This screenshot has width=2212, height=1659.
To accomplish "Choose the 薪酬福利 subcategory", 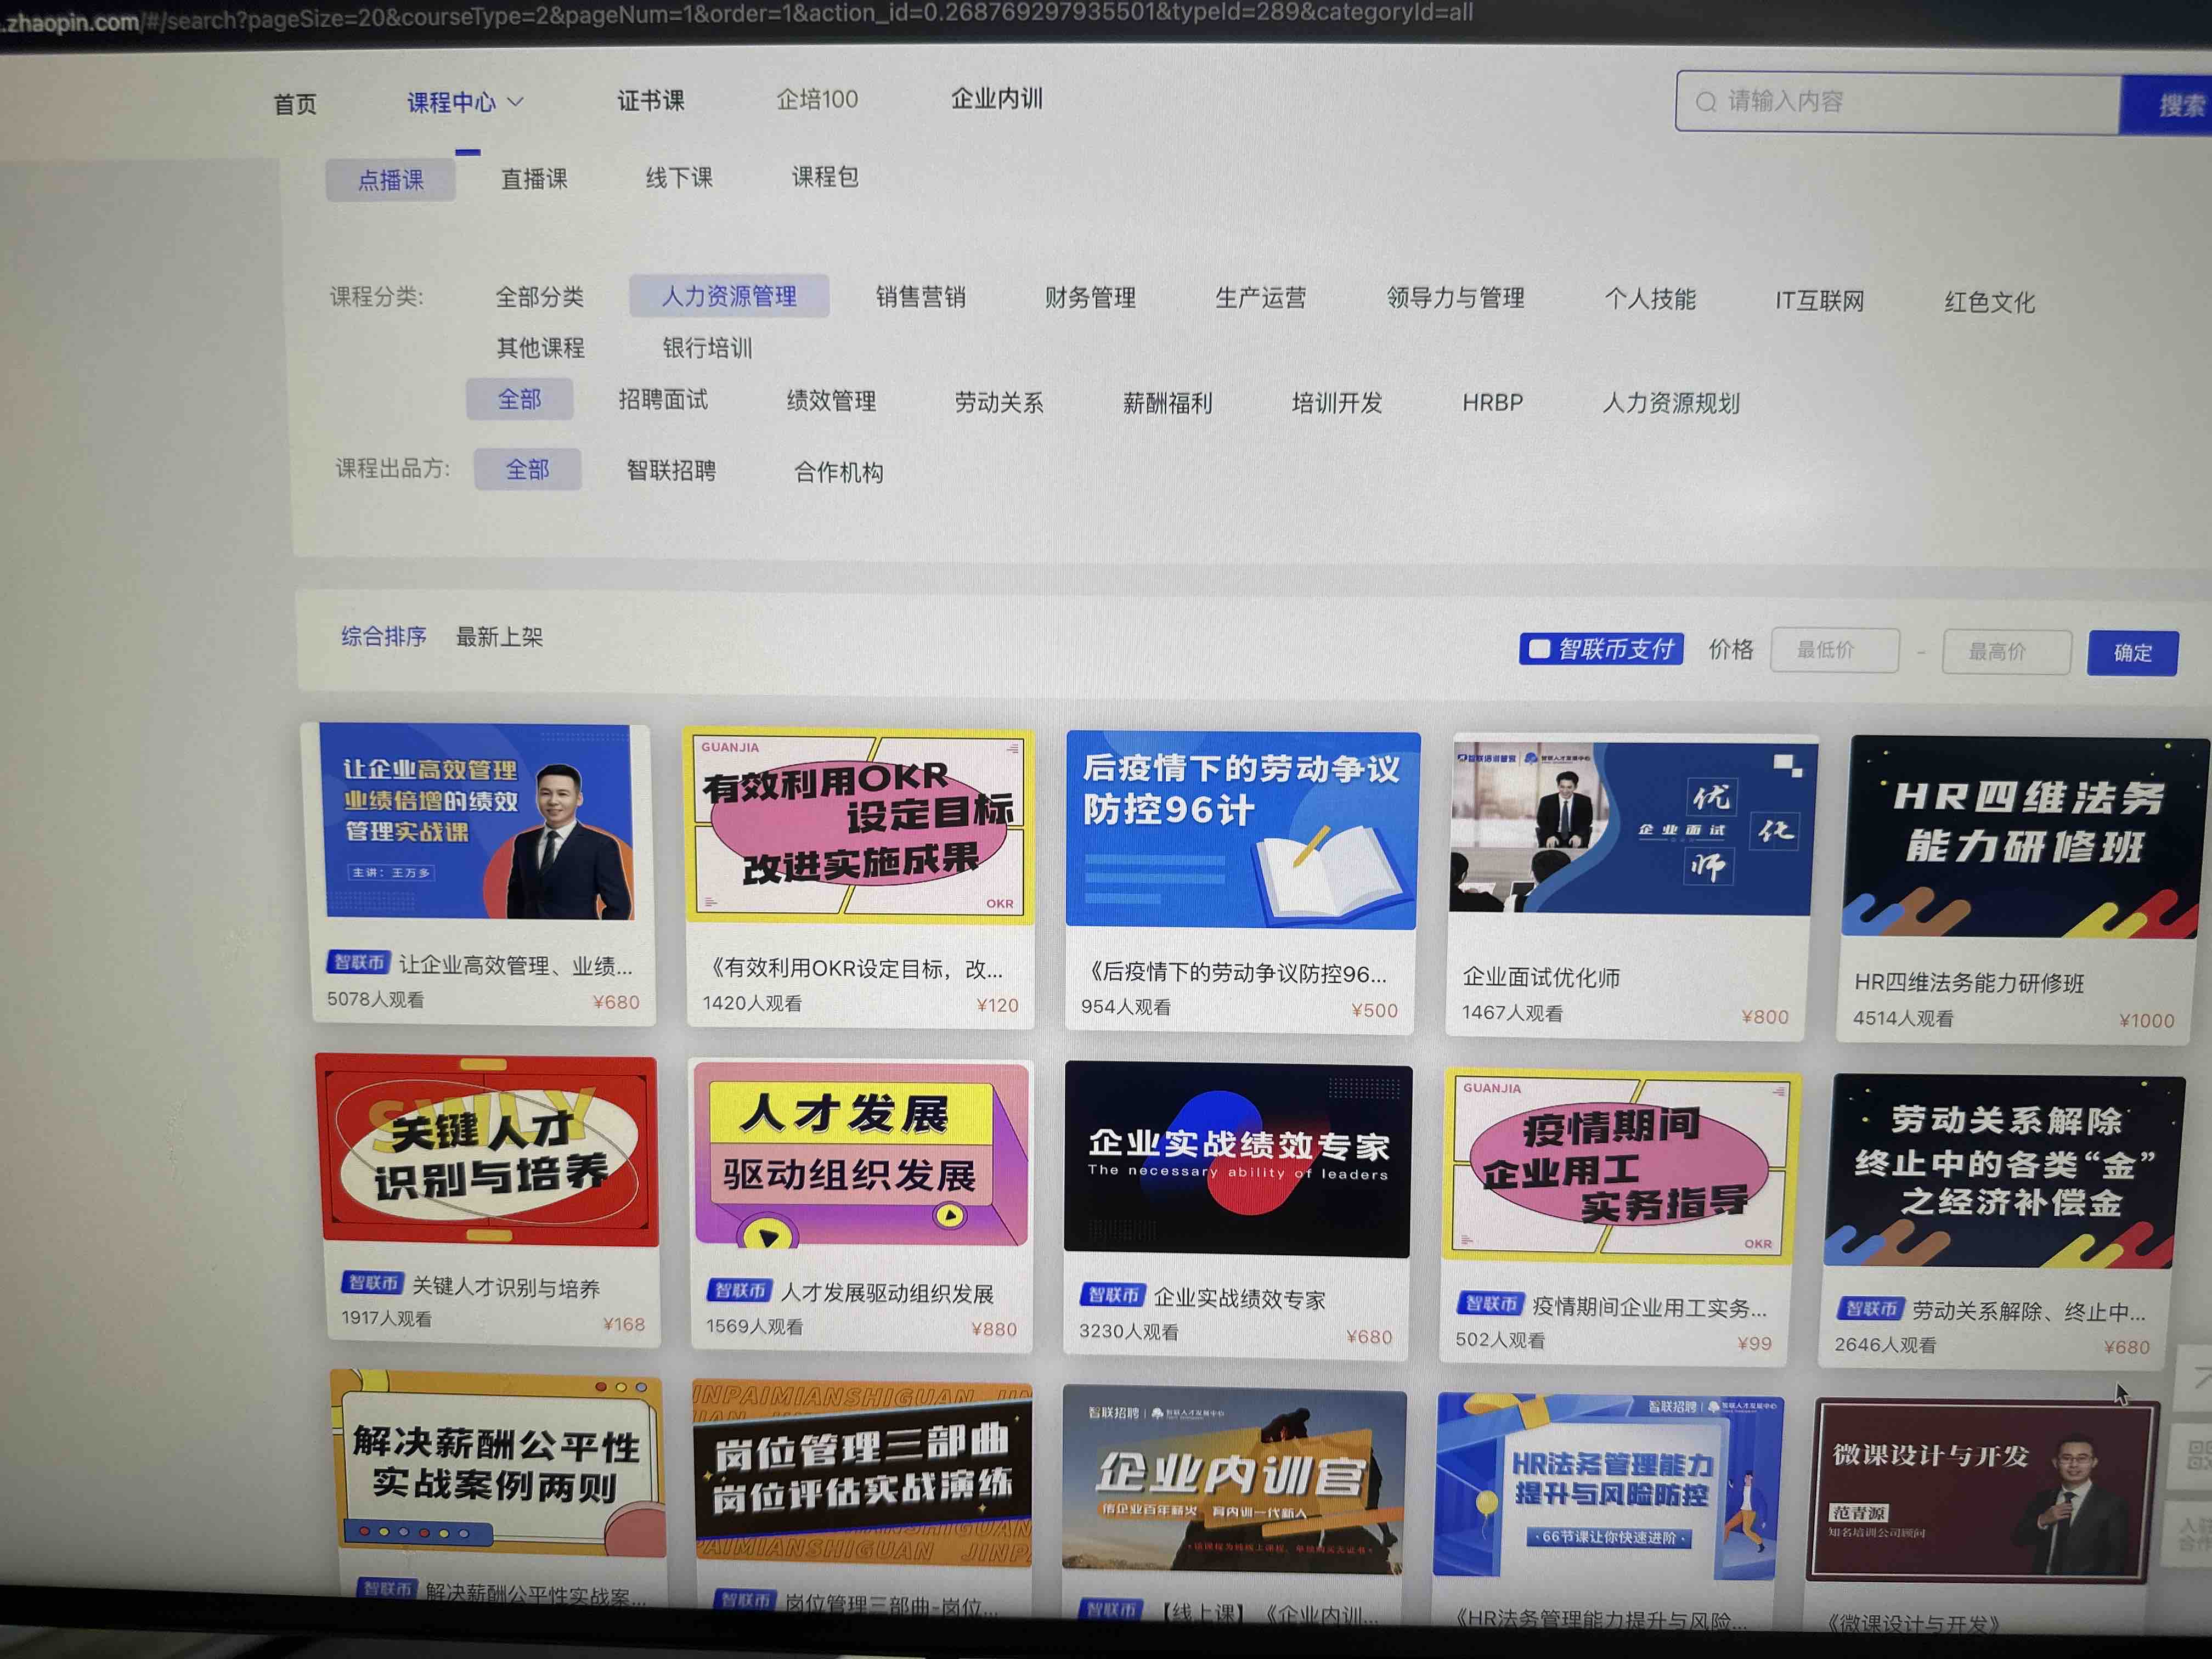I will coord(1167,403).
